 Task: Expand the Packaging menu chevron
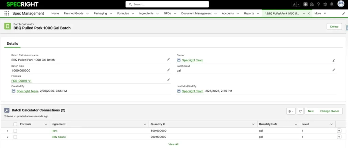111,14
